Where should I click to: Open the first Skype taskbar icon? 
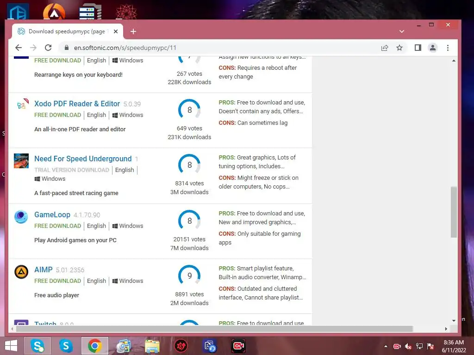point(37,346)
